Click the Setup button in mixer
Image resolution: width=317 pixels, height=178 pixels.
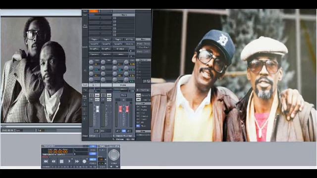point(143,131)
